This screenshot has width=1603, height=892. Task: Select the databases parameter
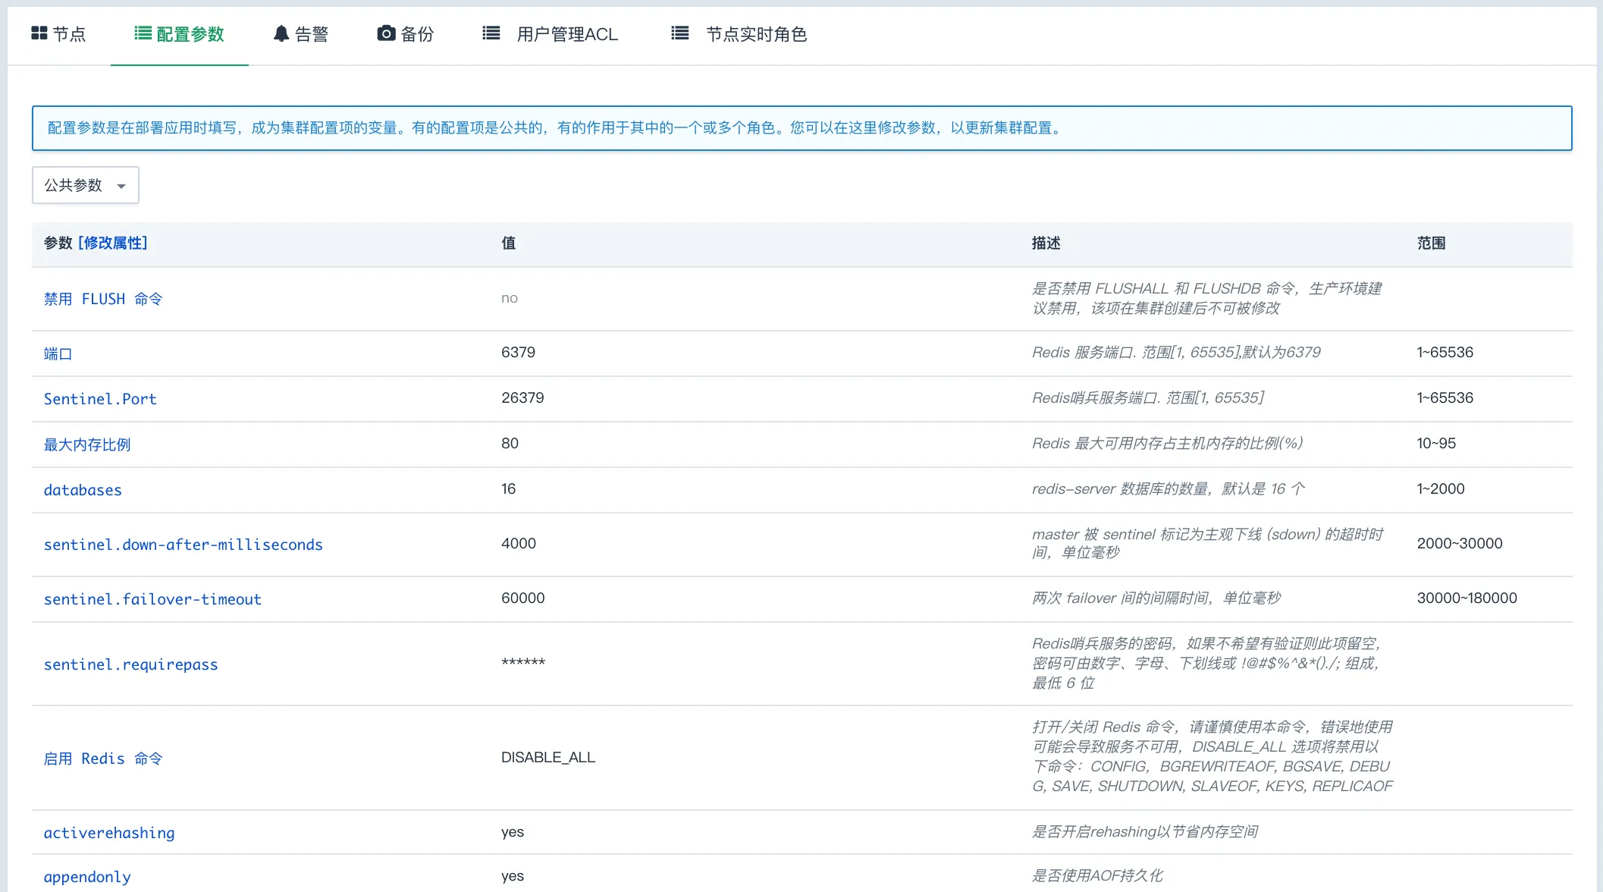click(x=83, y=490)
